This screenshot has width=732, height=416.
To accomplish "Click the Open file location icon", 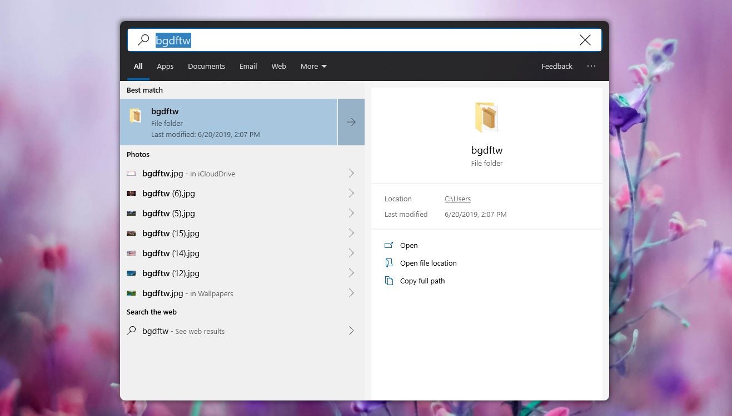I will click(389, 263).
